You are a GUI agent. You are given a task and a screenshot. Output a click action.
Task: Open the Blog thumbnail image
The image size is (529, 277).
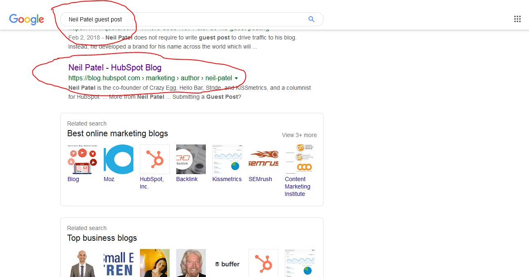tap(82, 159)
